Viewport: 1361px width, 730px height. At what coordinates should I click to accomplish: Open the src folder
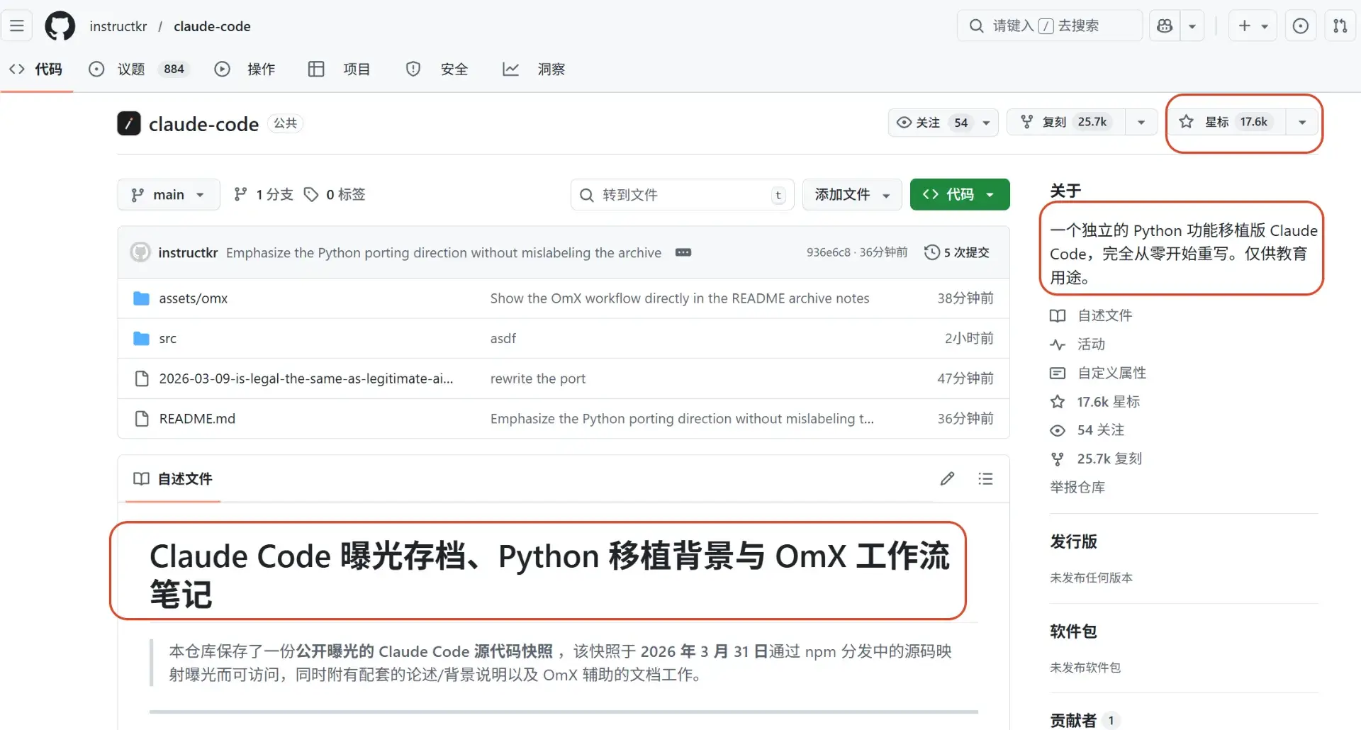click(167, 339)
